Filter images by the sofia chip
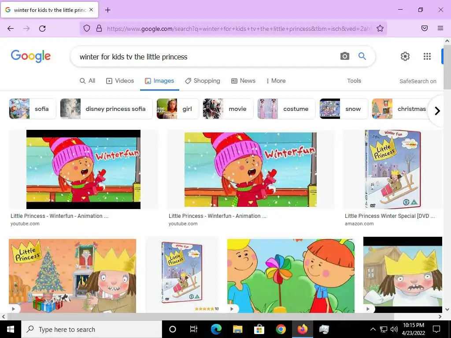451x338 pixels. coord(33,109)
